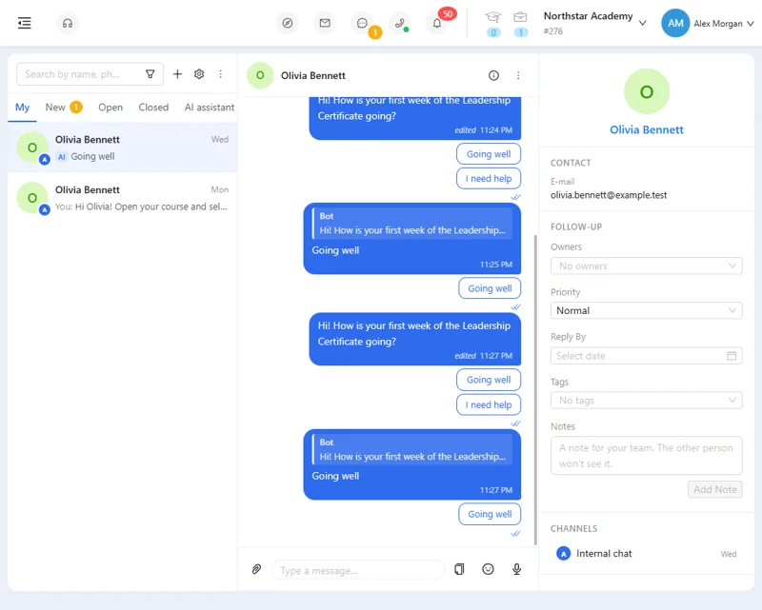762x610 pixels.
Task: Open chat list settings gear
Action: coord(199,74)
